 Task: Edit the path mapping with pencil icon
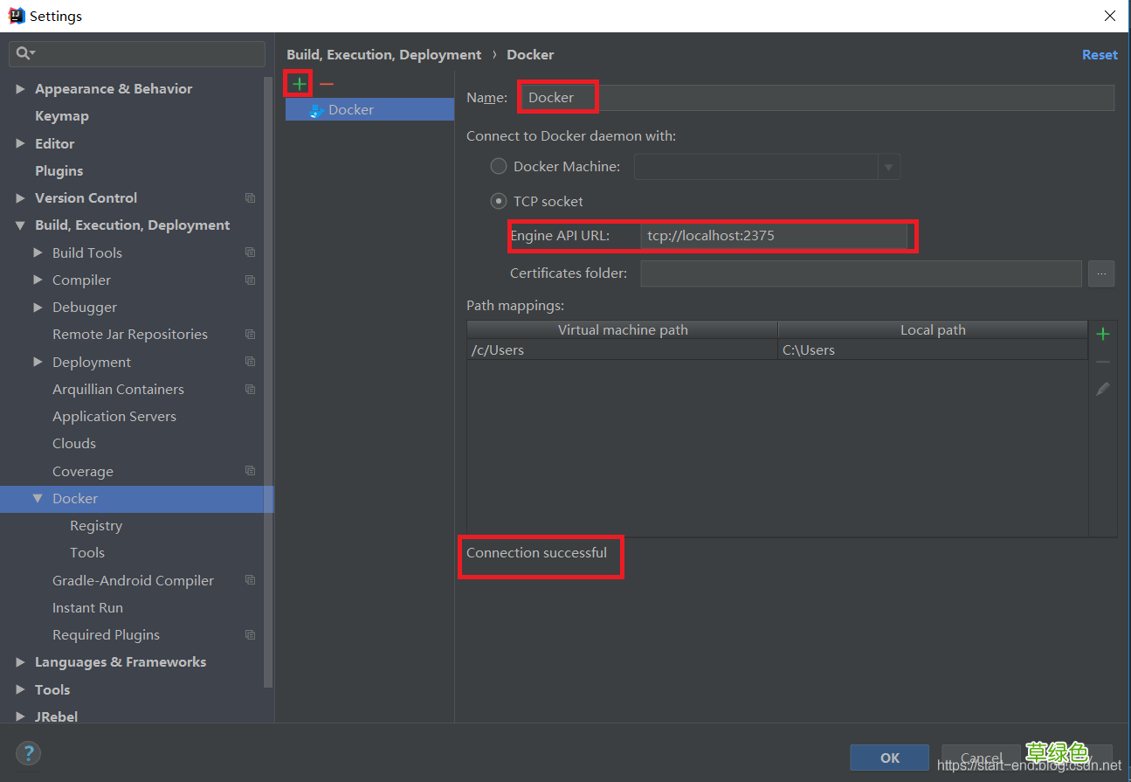1103,389
